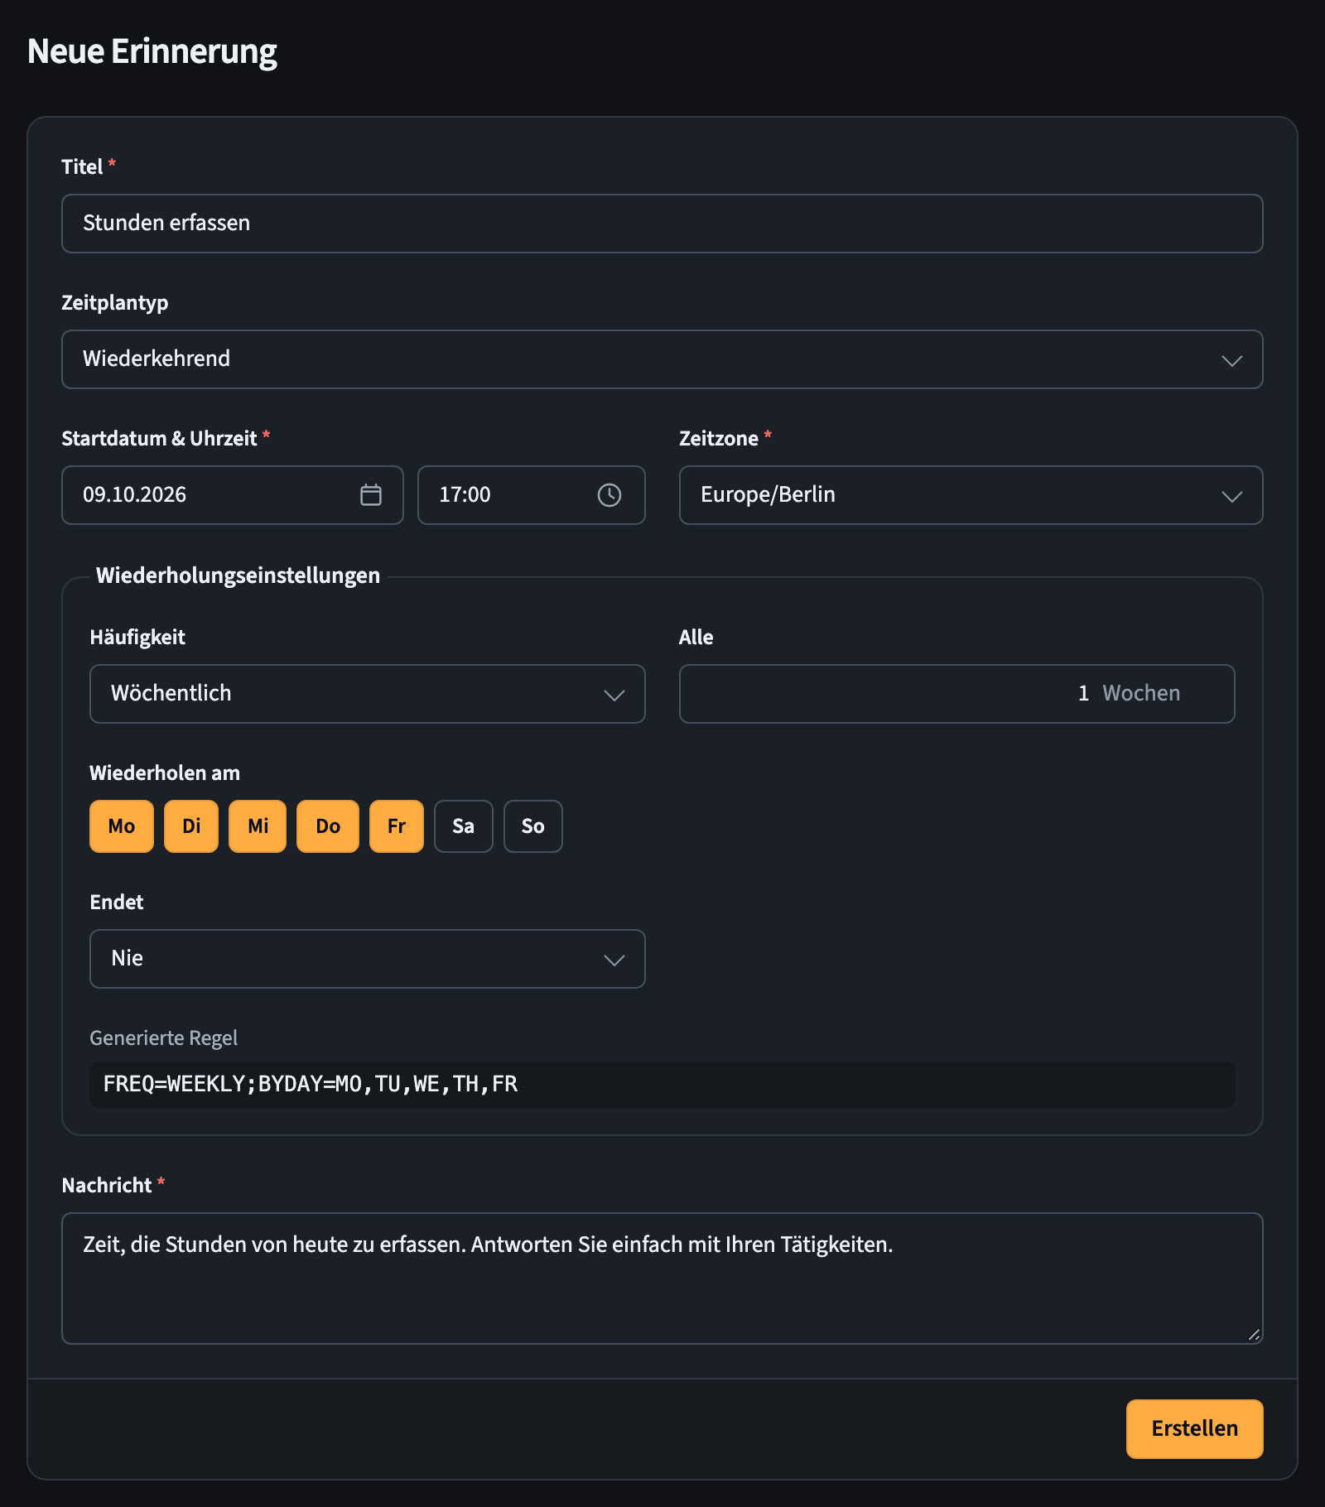1325x1507 pixels.
Task: Click the Erstellen button
Action: 1195,1429
